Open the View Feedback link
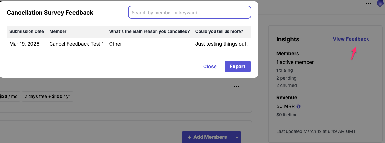The width and height of the screenshot is (385, 143). click(x=351, y=39)
